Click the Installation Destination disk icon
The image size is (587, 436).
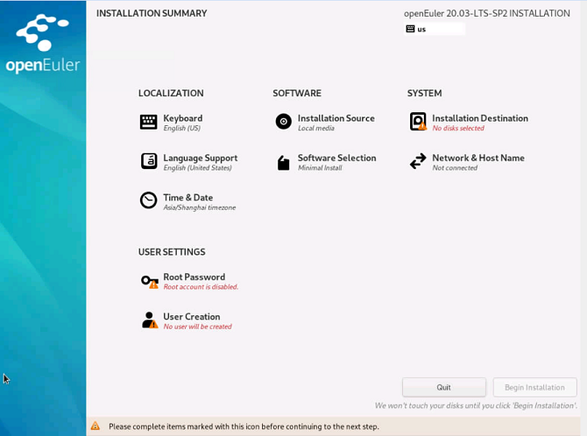pyautogui.click(x=418, y=122)
